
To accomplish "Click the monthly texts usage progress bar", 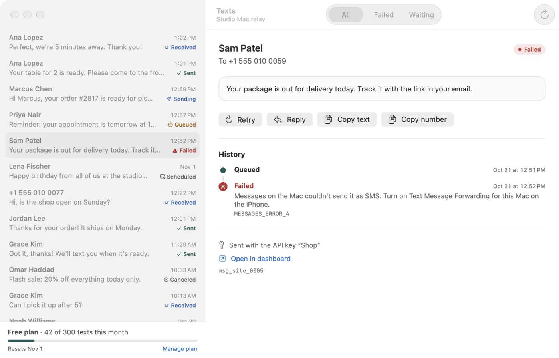I will [103, 340].
